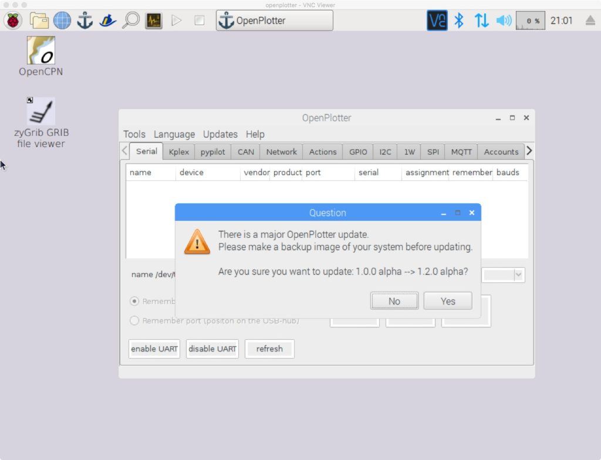
Task: Select the first Remember radio option
Action: coord(134,301)
